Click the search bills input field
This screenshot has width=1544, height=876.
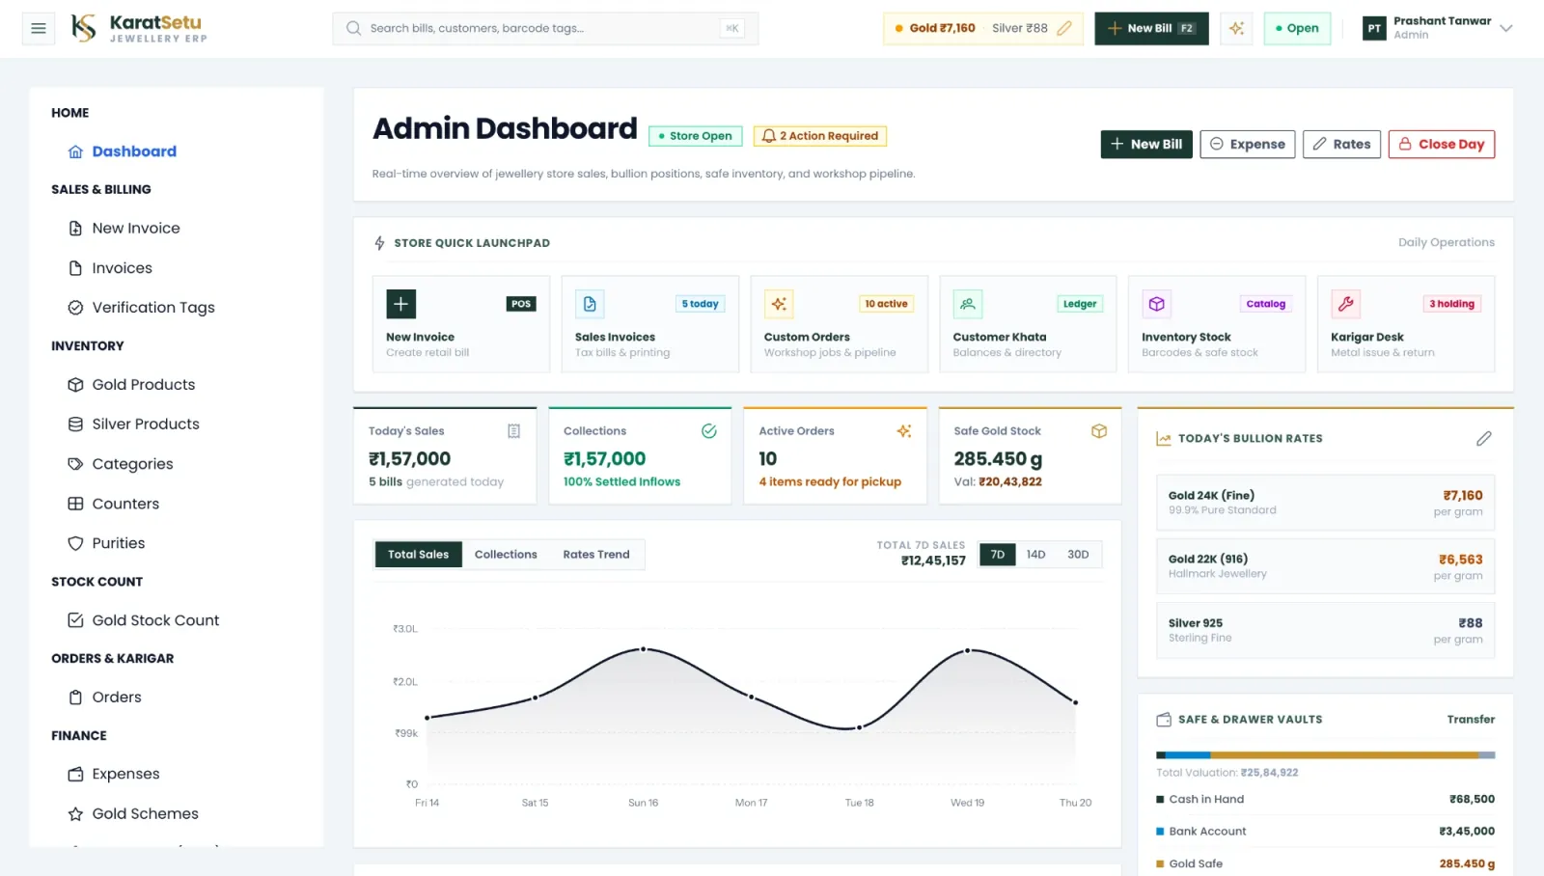coord(545,28)
